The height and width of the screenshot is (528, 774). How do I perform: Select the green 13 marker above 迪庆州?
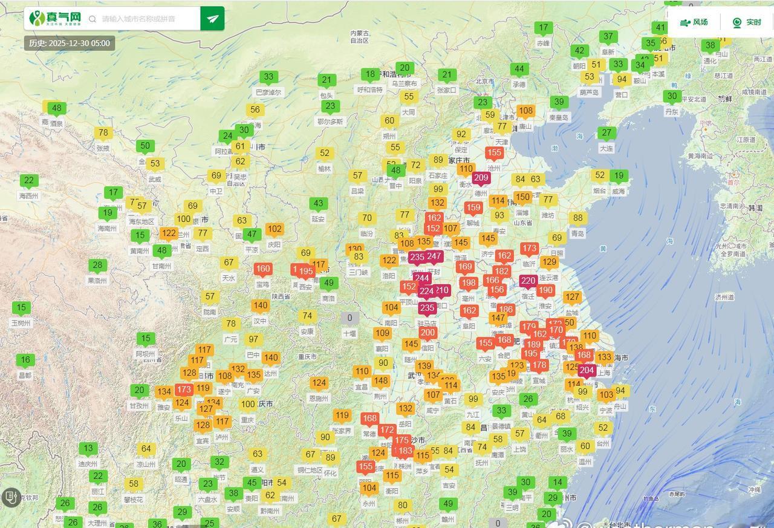tap(88, 449)
